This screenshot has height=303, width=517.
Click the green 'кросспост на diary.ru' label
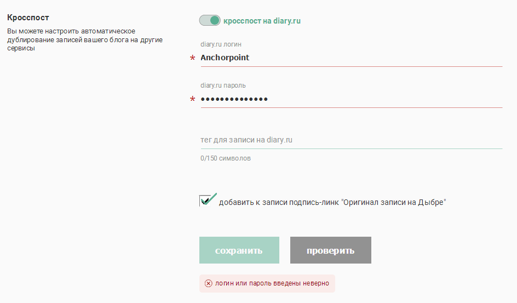pyautogui.click(x=262, y=21)
